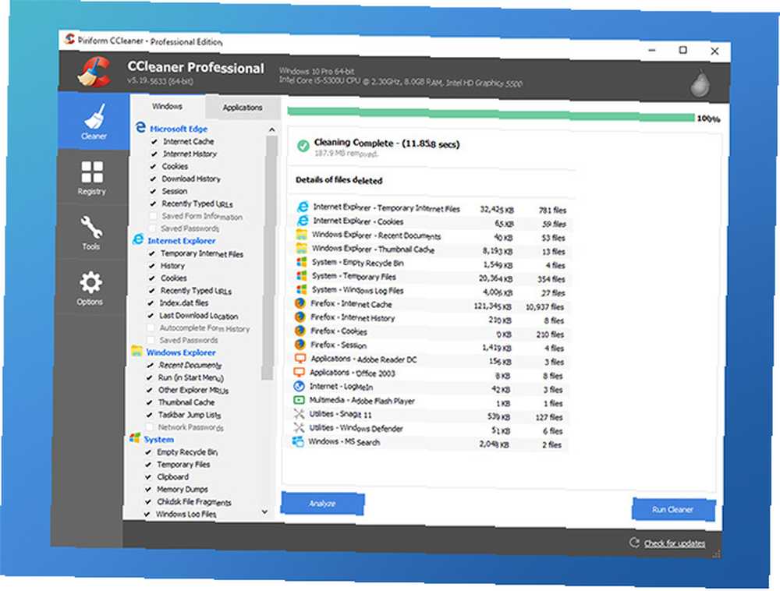Viewport: 780px width, 591px height.
Task: Click the System Windows flag group icon
Action: (135, 438)
